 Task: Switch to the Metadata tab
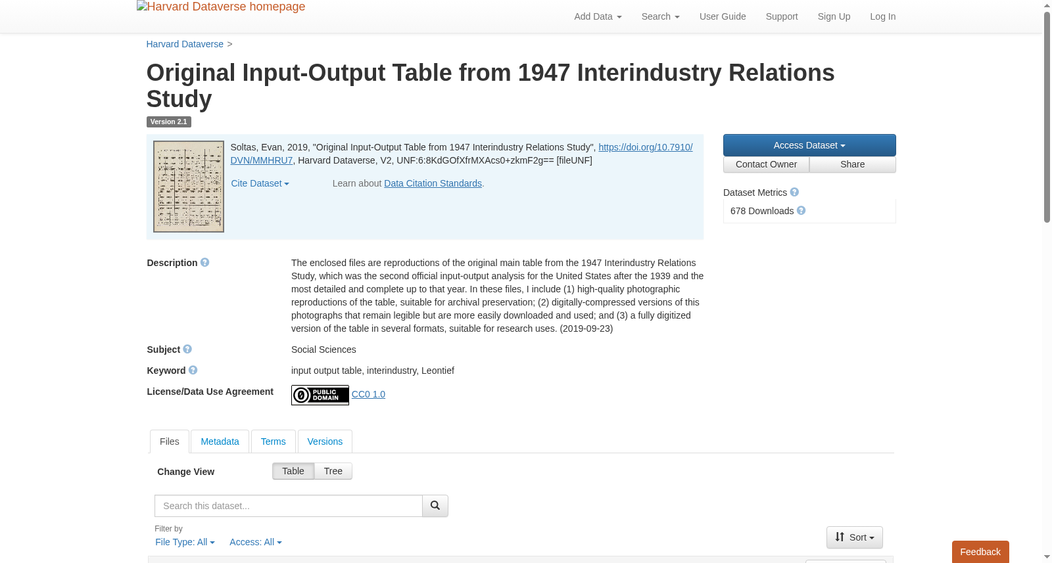point(220,441)
